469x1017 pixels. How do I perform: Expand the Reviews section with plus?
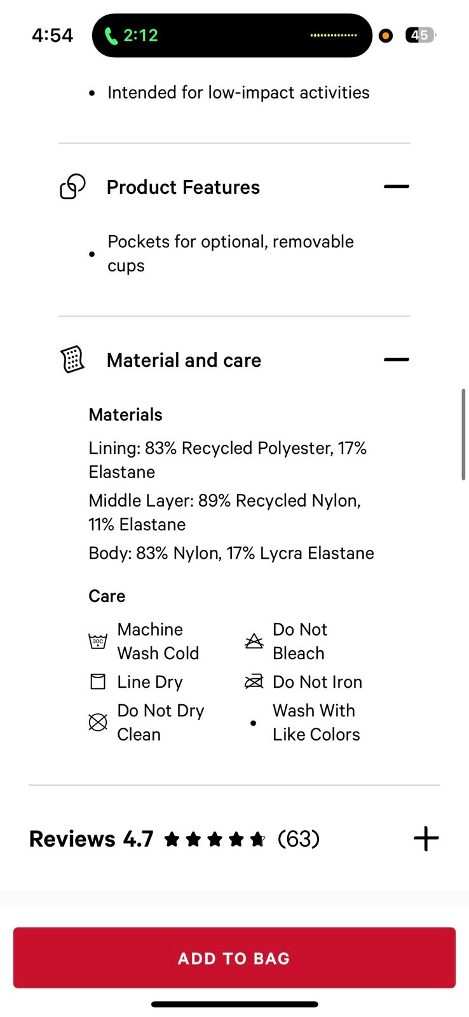point(426,839)
